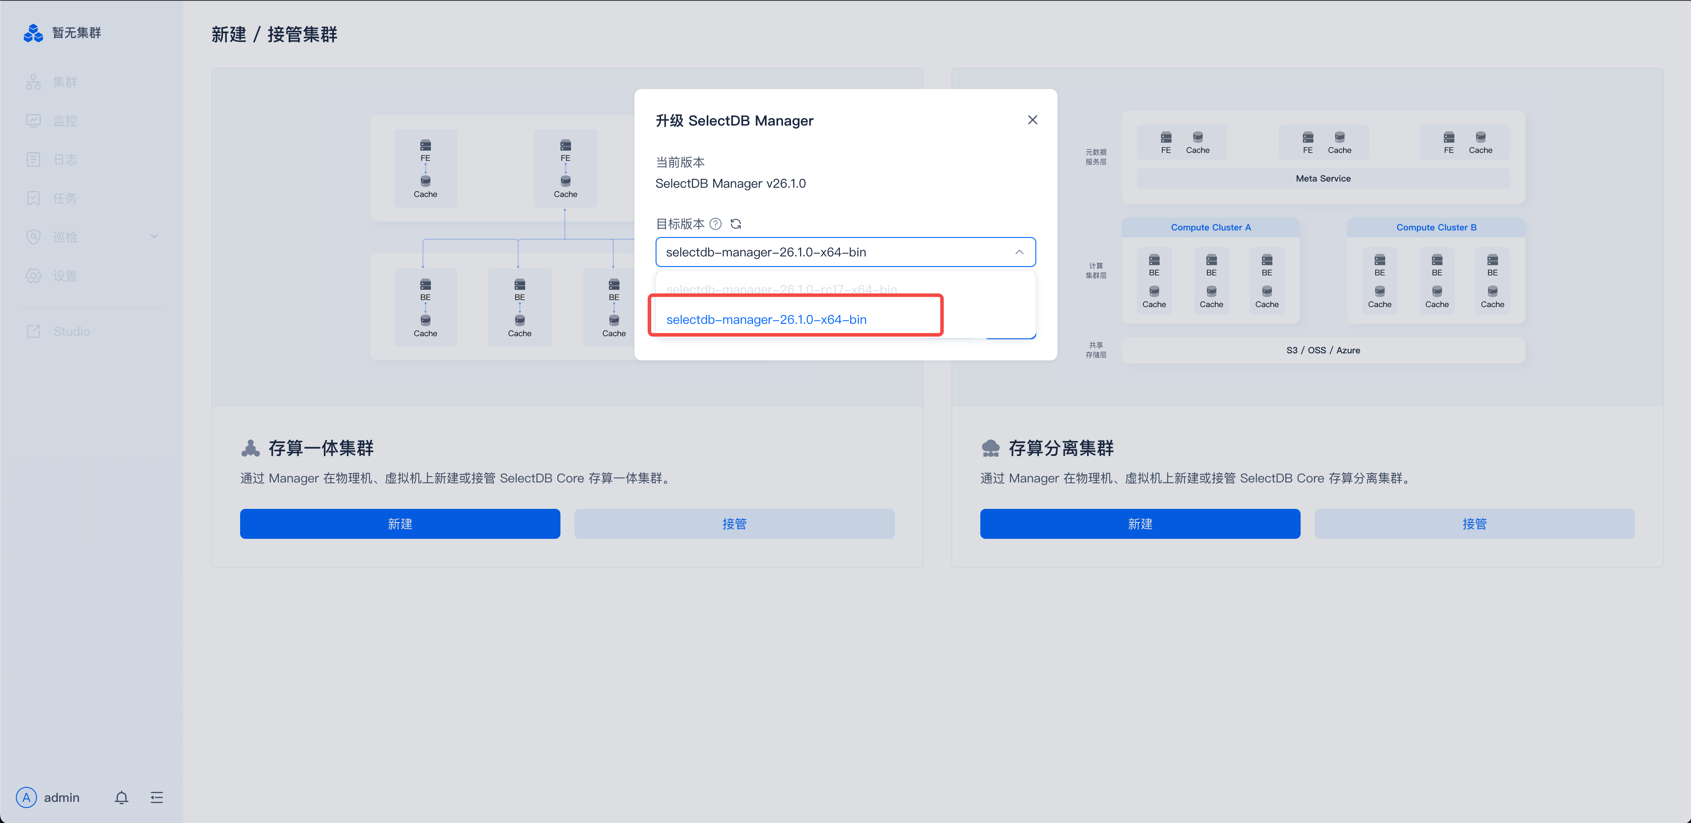Click the 存算一体集群 heading icon
Screen dimensions: 1691x823
251,448
